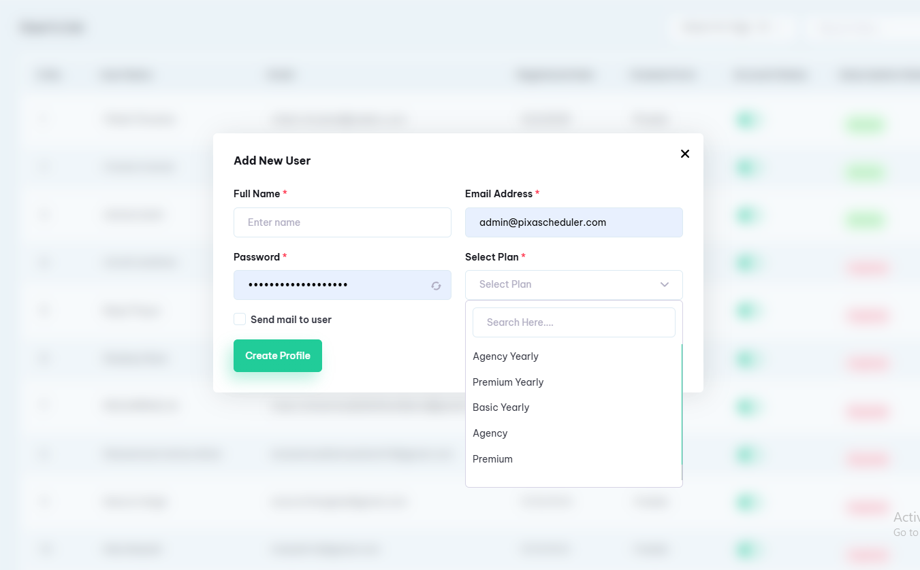Screen dimensions: 920x570
Task: Click into the Email Address field
Action: click(x=573, y=222)
